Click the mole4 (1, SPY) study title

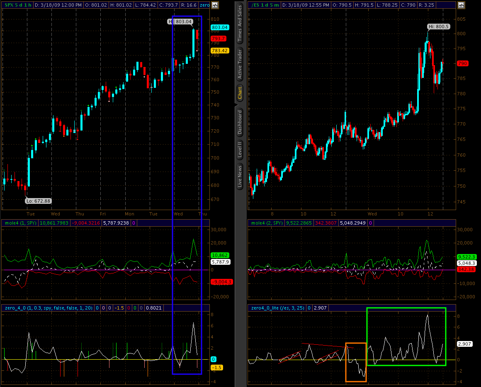pyautogui.click(x=21, y=223)
